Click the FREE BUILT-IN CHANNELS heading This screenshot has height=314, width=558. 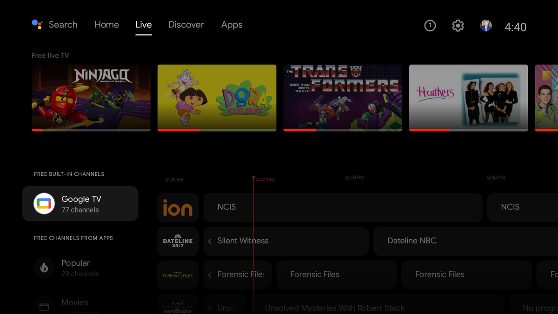pos(69,174)
